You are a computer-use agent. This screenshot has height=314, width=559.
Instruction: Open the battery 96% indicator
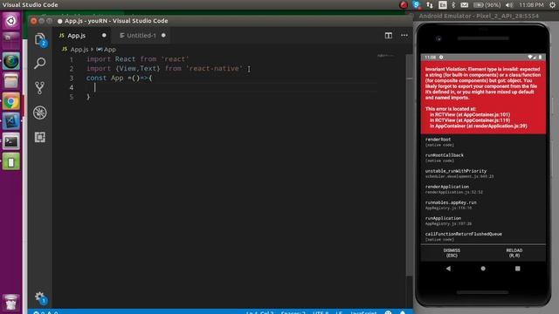(x=487, y=4)
